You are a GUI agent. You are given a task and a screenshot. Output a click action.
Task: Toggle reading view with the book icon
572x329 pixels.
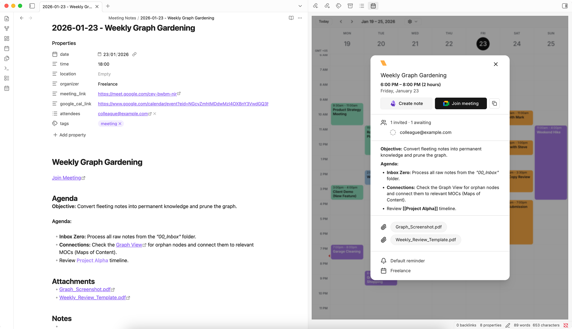click(x=291, y=18)
